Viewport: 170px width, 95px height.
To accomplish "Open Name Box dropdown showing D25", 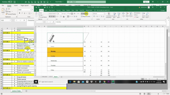I will 10,20.
